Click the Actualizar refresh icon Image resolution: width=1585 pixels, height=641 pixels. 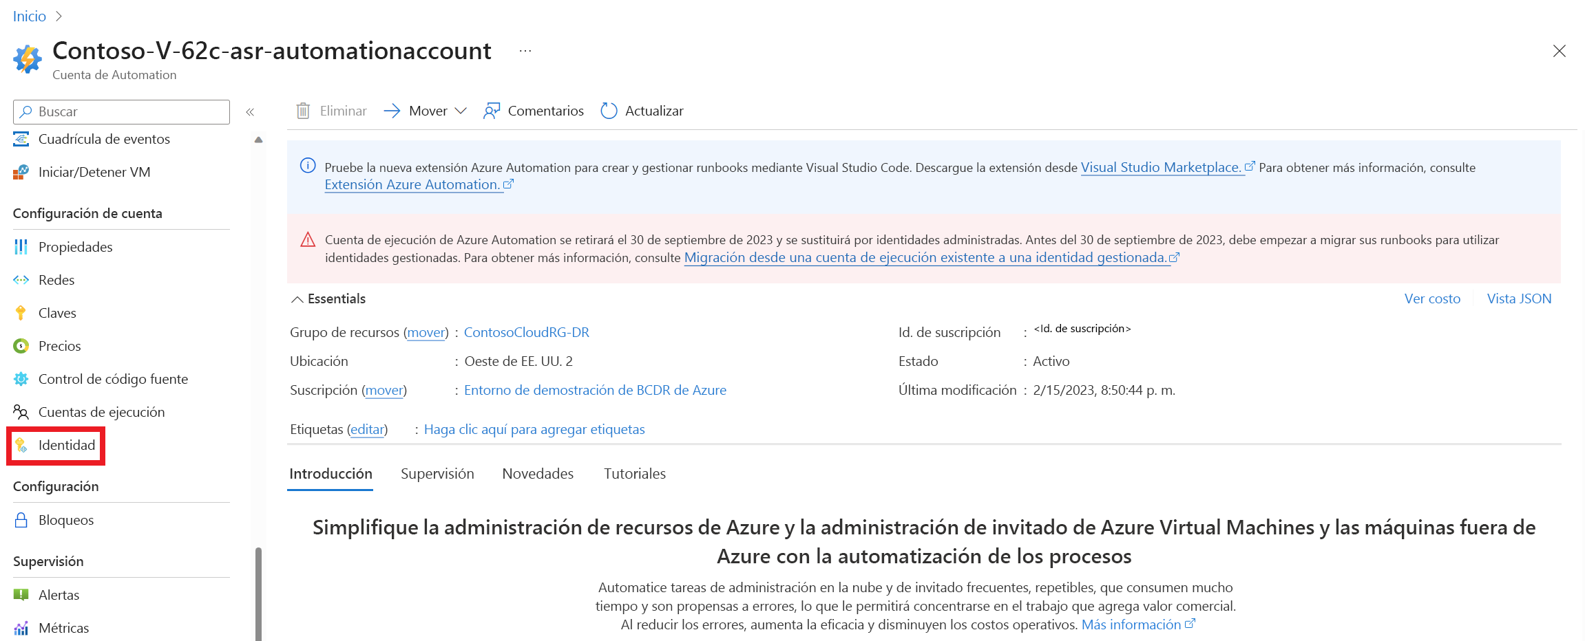click(x=609, y=111)
